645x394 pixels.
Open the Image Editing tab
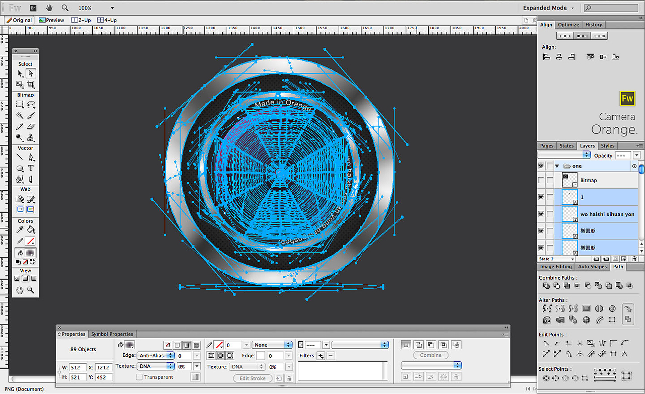(556, 267)
